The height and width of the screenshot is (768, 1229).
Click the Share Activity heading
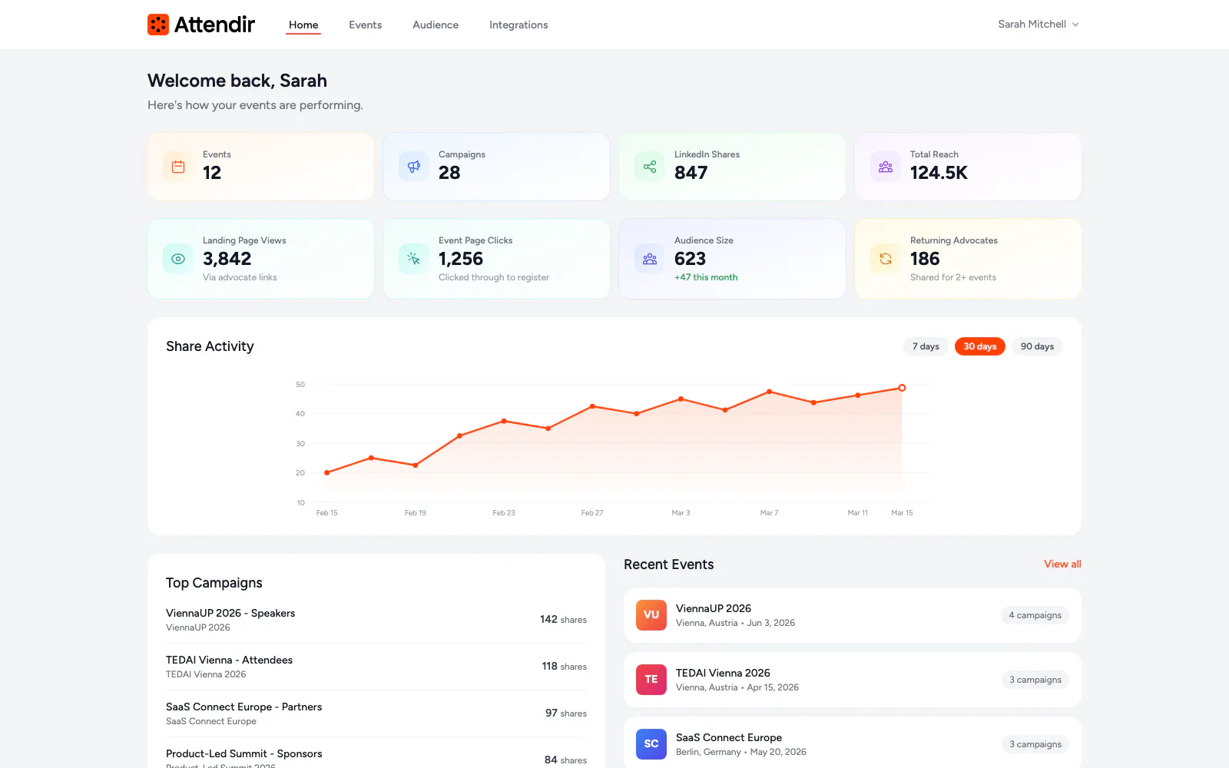(210, 346)
